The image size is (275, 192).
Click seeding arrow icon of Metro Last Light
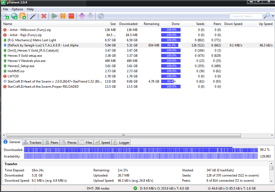(x=5, y=40)
